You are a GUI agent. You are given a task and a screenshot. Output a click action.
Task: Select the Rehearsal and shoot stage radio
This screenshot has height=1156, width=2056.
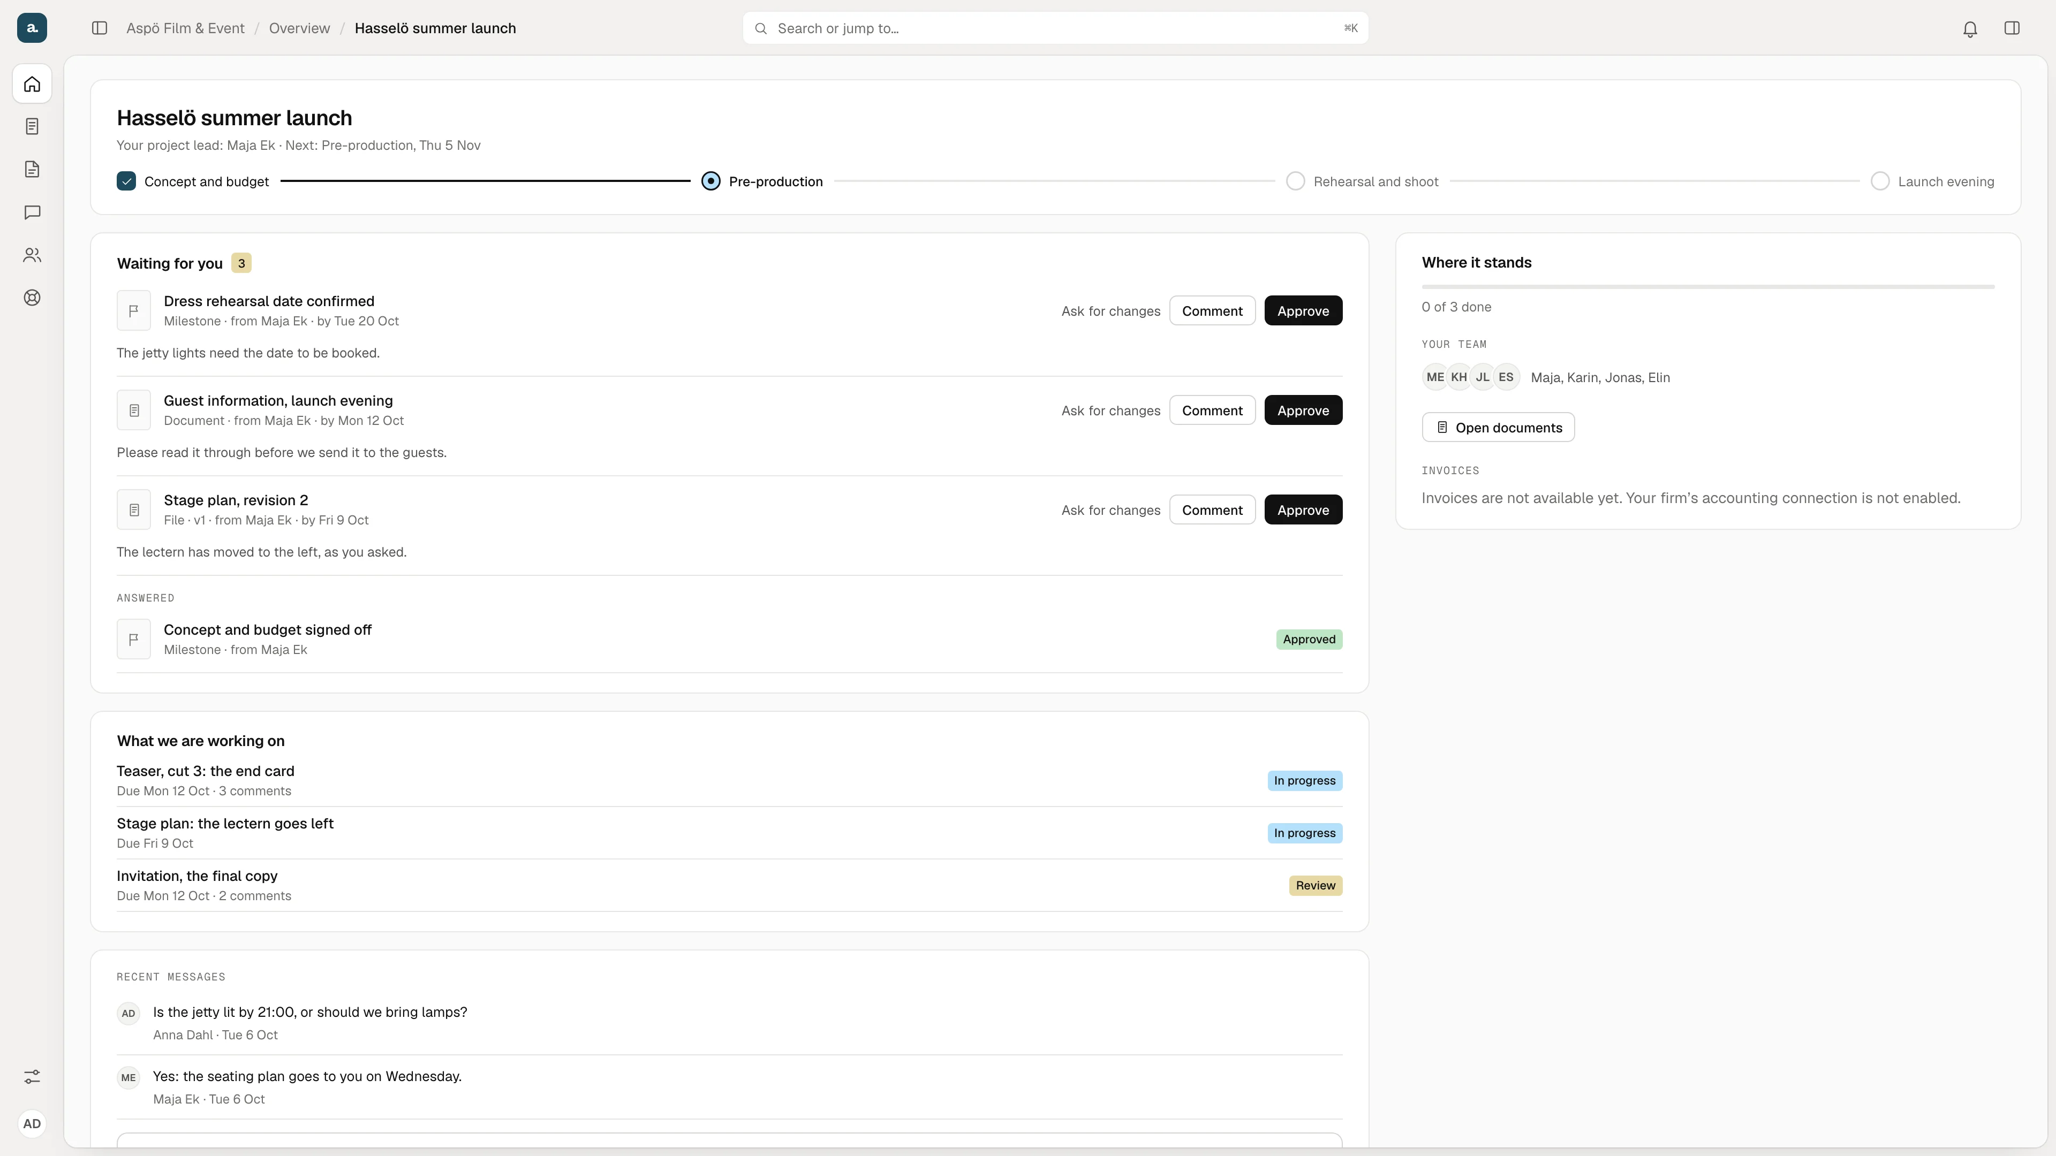pos(1295,181)
